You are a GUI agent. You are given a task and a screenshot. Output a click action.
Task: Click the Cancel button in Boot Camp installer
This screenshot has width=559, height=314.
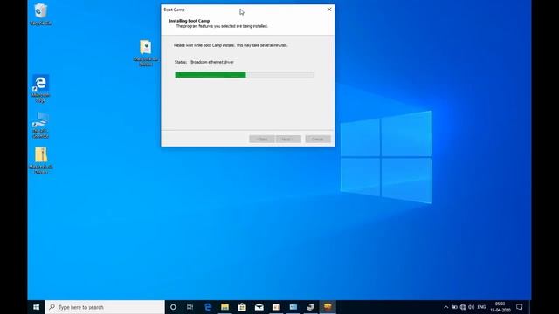[318, 140]
